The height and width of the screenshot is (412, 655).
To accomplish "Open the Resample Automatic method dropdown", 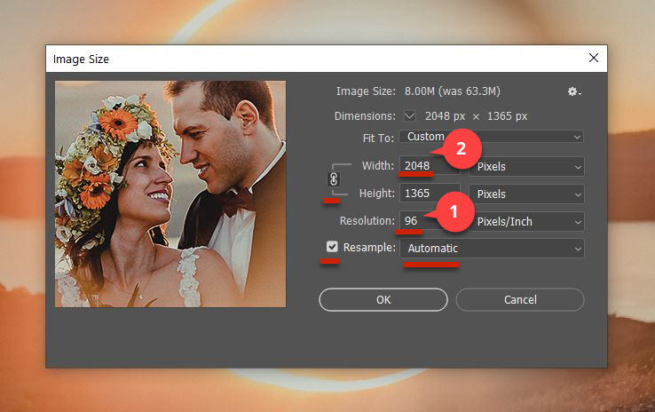I will tap(492, 249).
